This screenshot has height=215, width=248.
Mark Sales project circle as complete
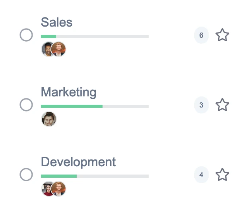(26, 35)
